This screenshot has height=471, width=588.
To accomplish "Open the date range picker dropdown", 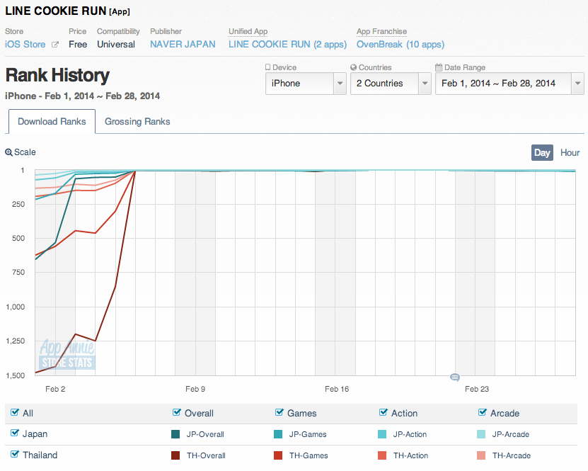I will pos(509,84).
